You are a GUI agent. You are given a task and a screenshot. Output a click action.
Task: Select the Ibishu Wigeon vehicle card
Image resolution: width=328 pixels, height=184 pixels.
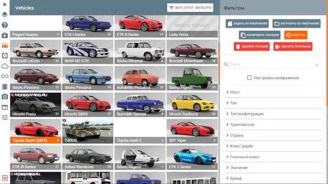pos(140,158)
